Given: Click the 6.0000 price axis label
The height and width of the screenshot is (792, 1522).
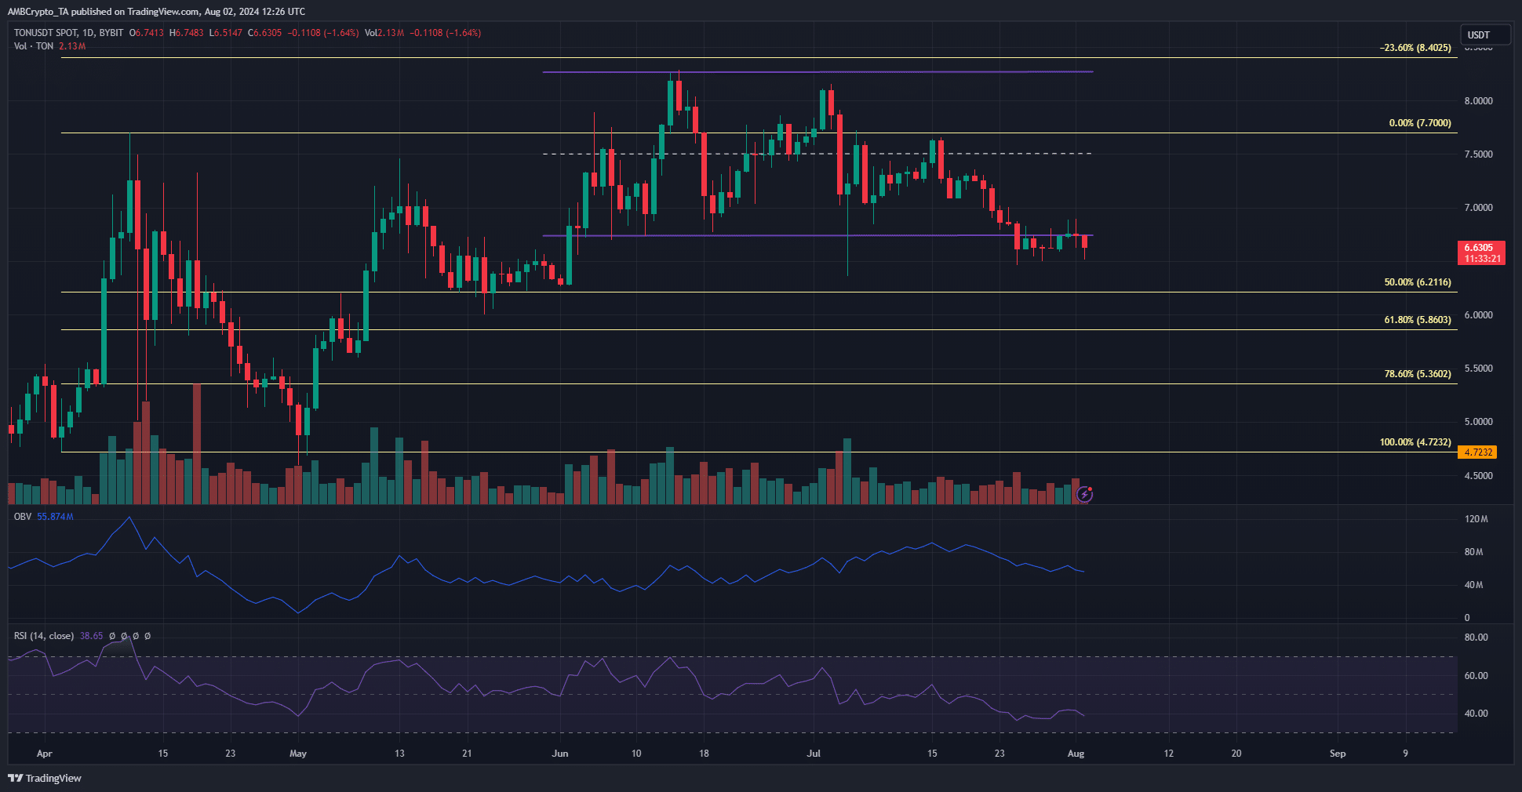Looking at the screenshot, I should [x=1479, y=315].
